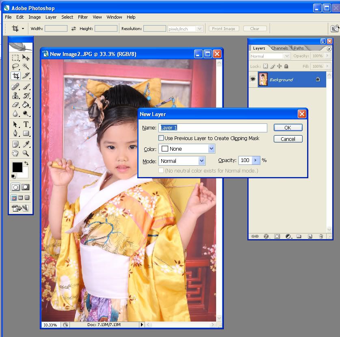
Task: Select the Horizontal Type tool
Action: click(26, 124)
